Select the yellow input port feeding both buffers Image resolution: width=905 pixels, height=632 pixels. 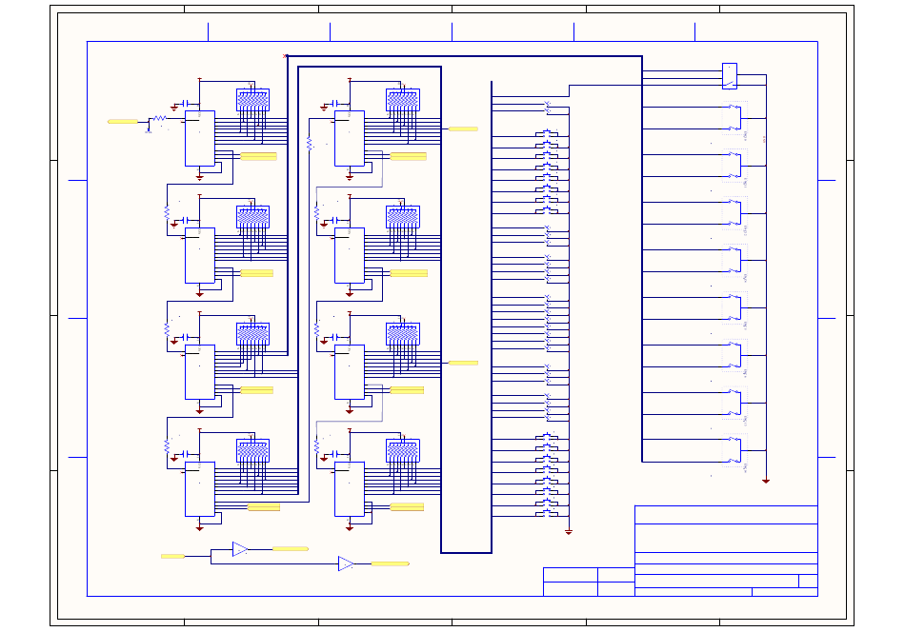click(x=172, y=557)
